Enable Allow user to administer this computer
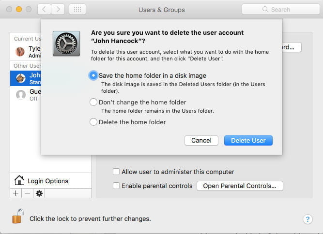The image size is (323, 234). click(x=116, y=172)
